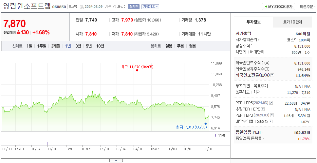The width and height of the screenshot is (317, 163).
Task: Show the 주봉 candlestick chart
Action: pyautogui.click(x=180, y=46)
